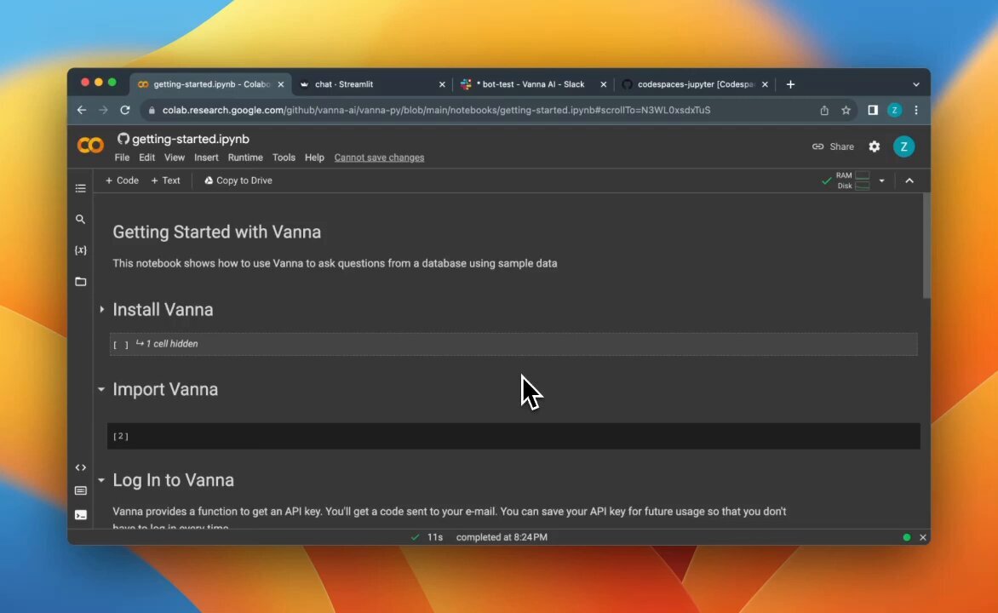This screenshot has height=613, width=998.
Task: Click the browser forward arrow
Action: coord(103,110)
